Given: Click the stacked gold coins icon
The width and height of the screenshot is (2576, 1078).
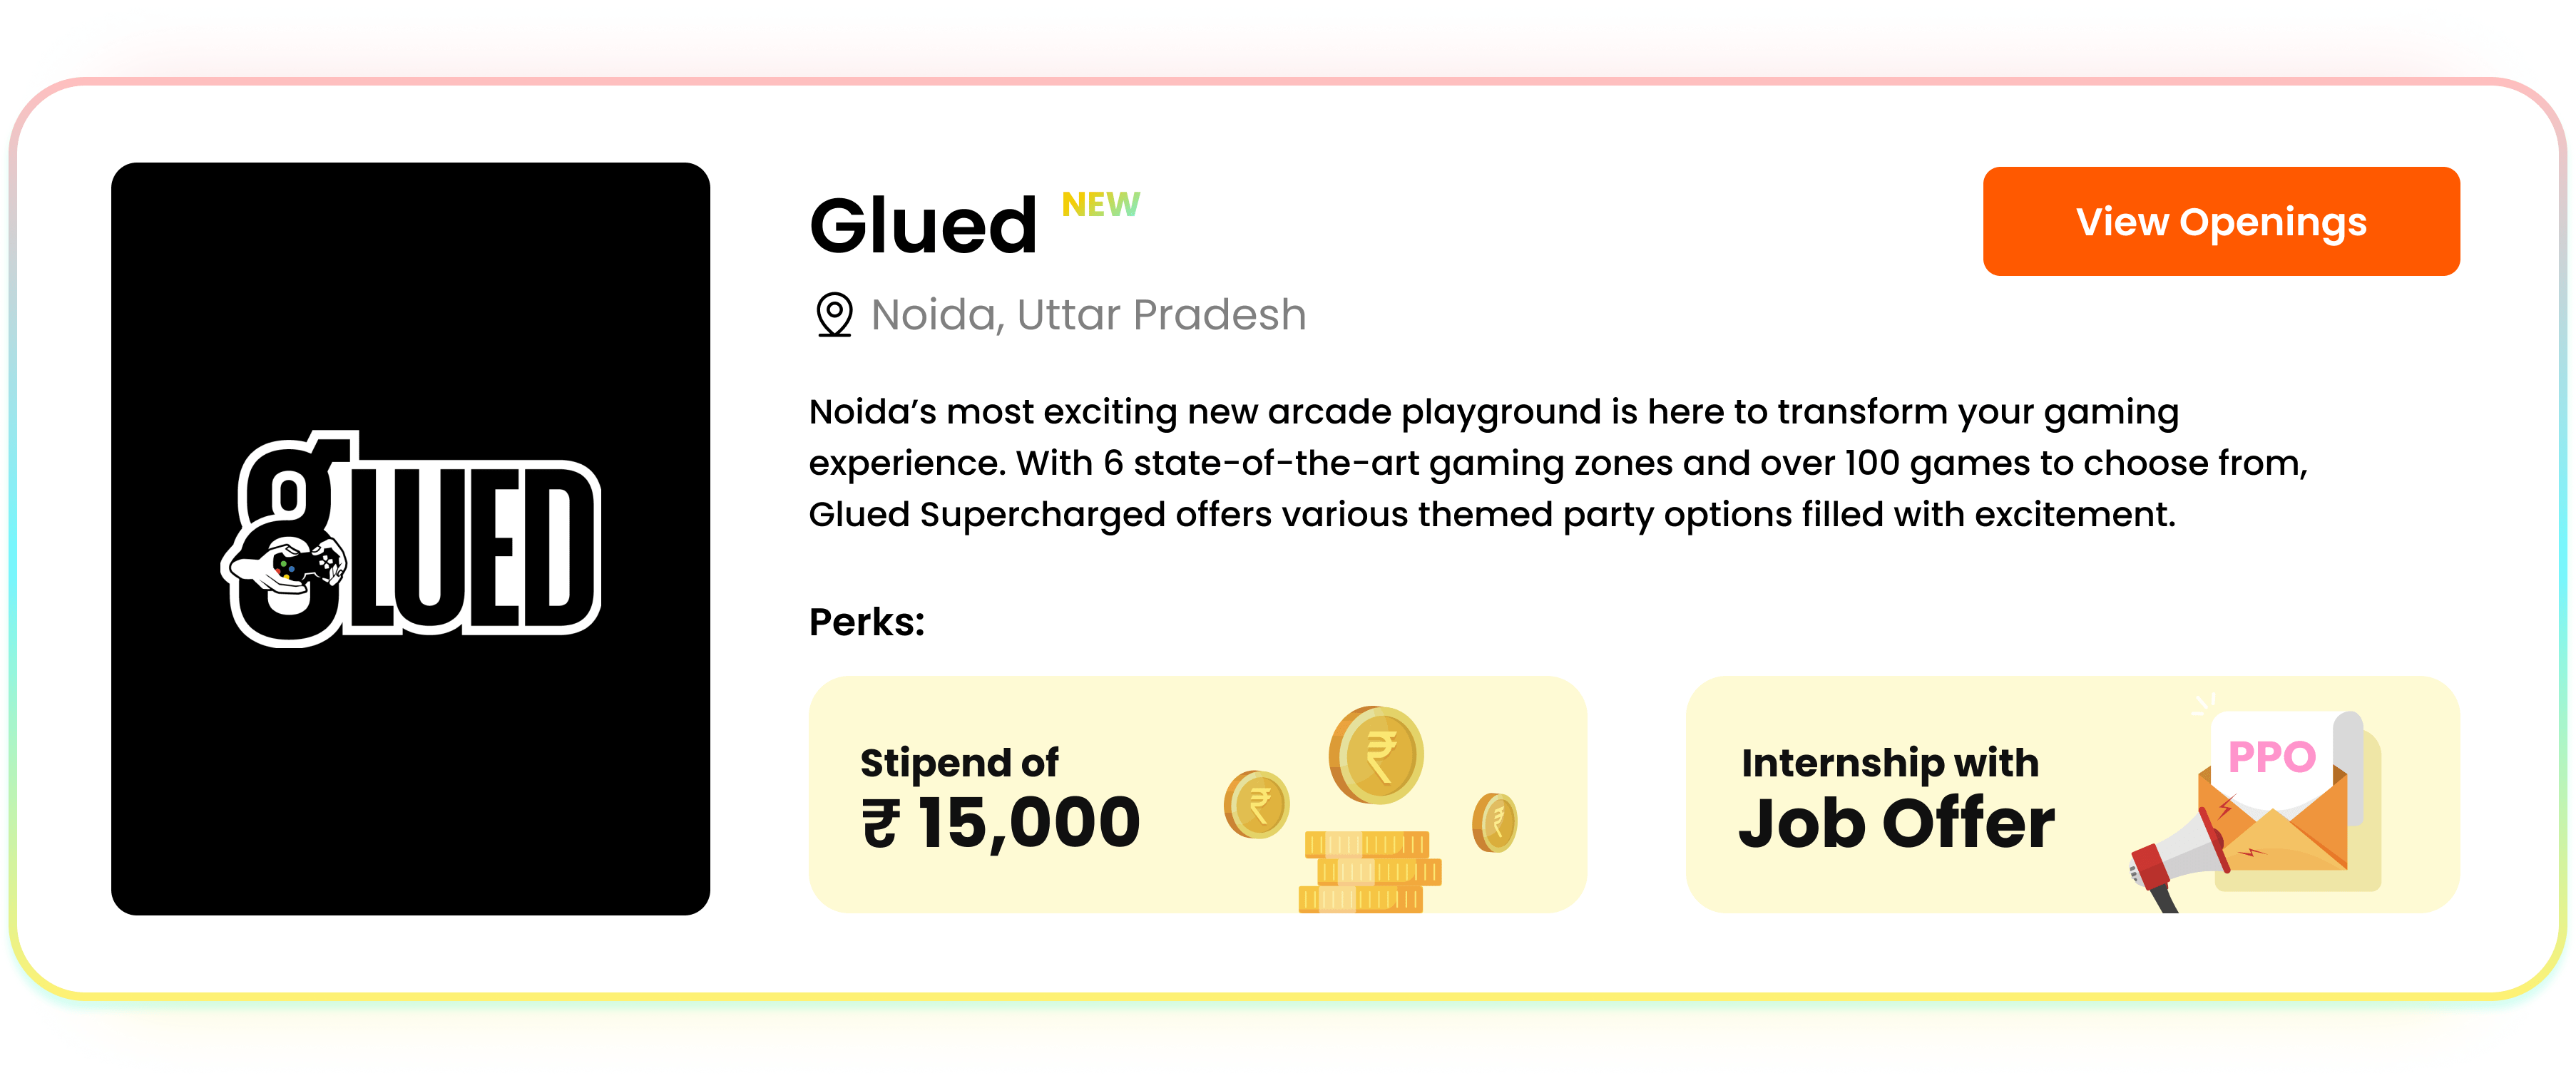Looking at the screenshot, I should point(1368,872).
